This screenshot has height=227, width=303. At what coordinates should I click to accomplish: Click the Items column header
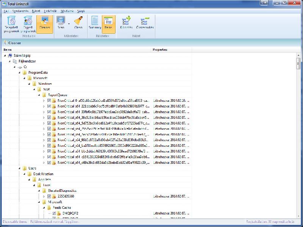point(77,50)
